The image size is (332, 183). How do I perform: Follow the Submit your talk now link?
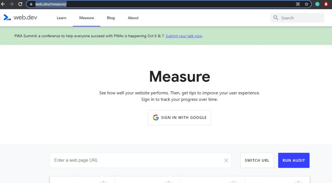pyautogui.click(x=184, y=36)
